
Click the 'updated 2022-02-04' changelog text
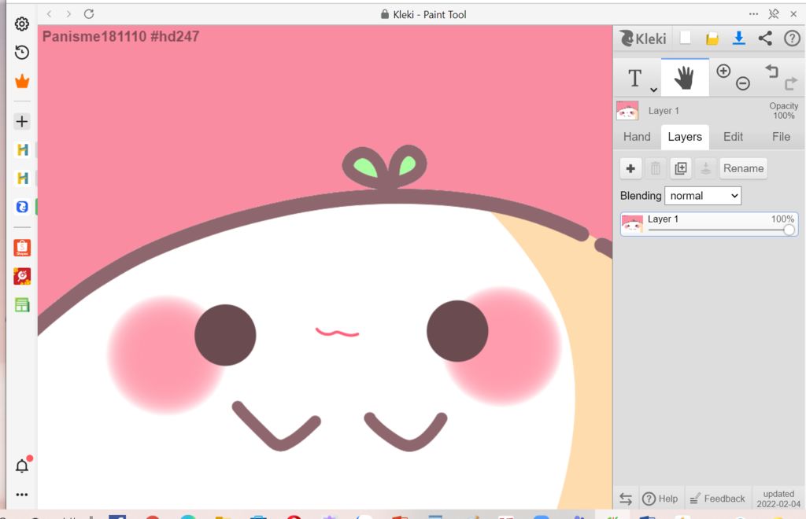(x=778, y=499)
